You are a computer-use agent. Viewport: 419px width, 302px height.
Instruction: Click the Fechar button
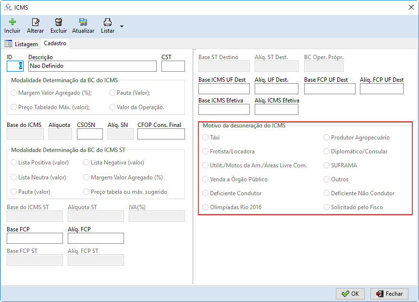point(389,293)
